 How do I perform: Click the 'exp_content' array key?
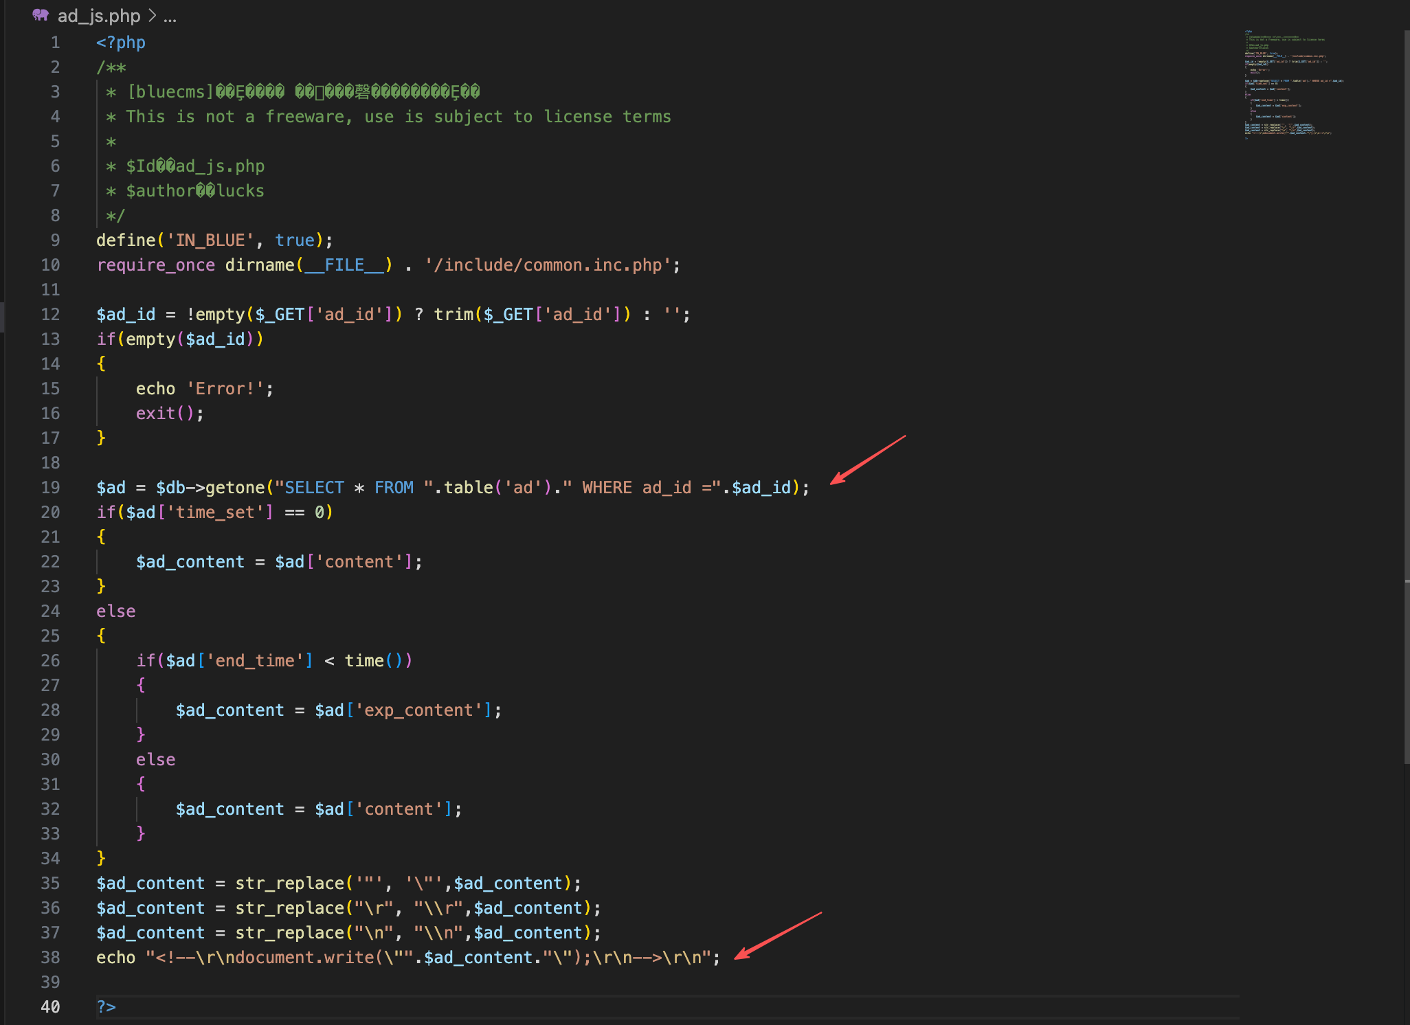pos(418,710)
